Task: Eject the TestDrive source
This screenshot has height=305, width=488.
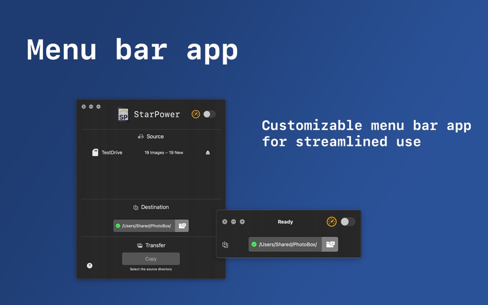Action: [208, 153]
